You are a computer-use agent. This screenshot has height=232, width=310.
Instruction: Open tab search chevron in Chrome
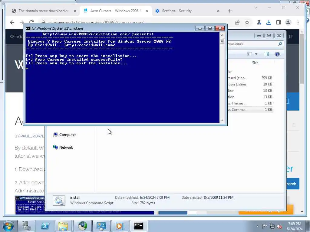coord(256,8)
